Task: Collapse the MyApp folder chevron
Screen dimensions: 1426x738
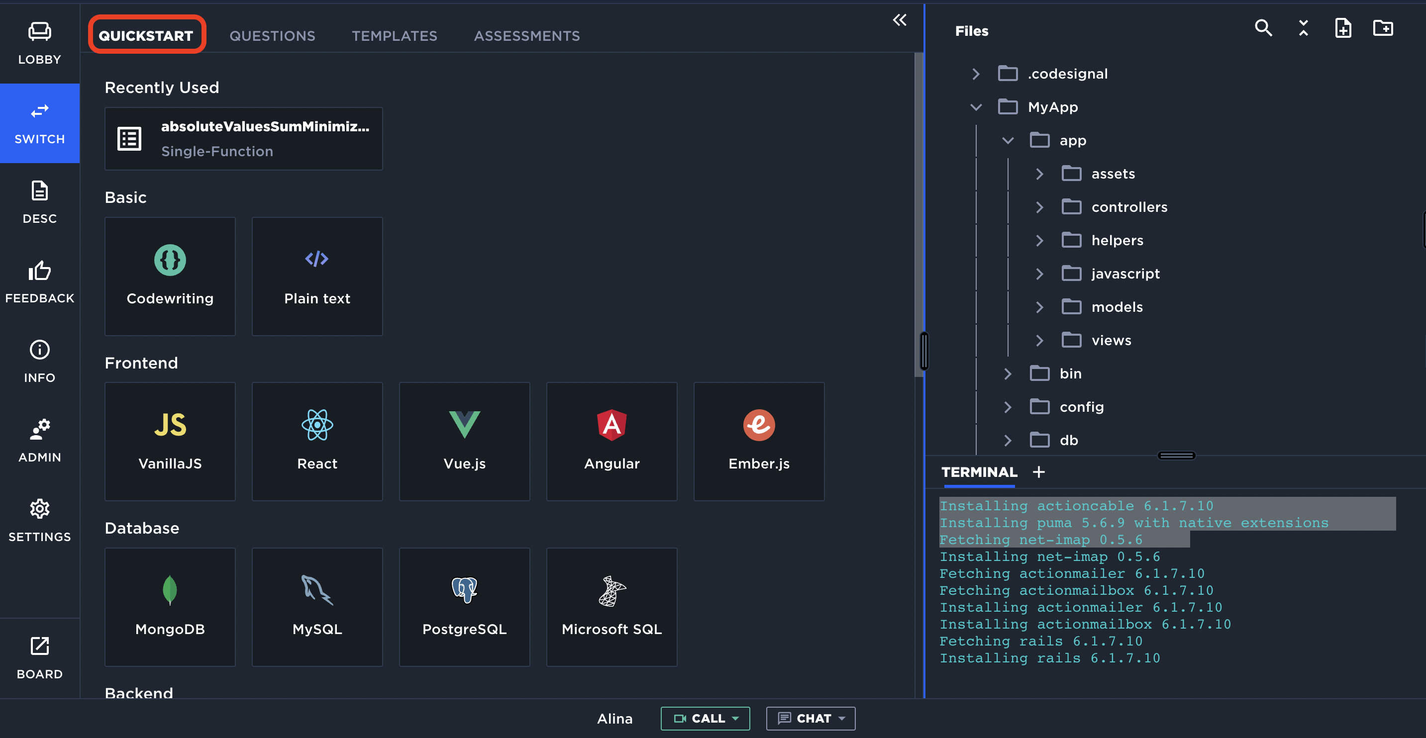Action: tap(976, 107)
